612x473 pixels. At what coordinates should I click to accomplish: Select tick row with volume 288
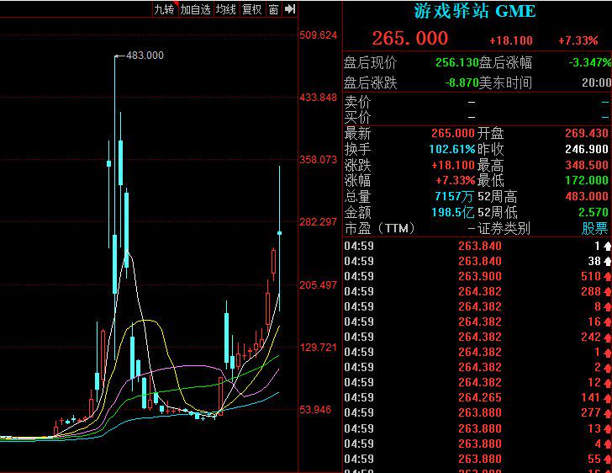(477, 291)
